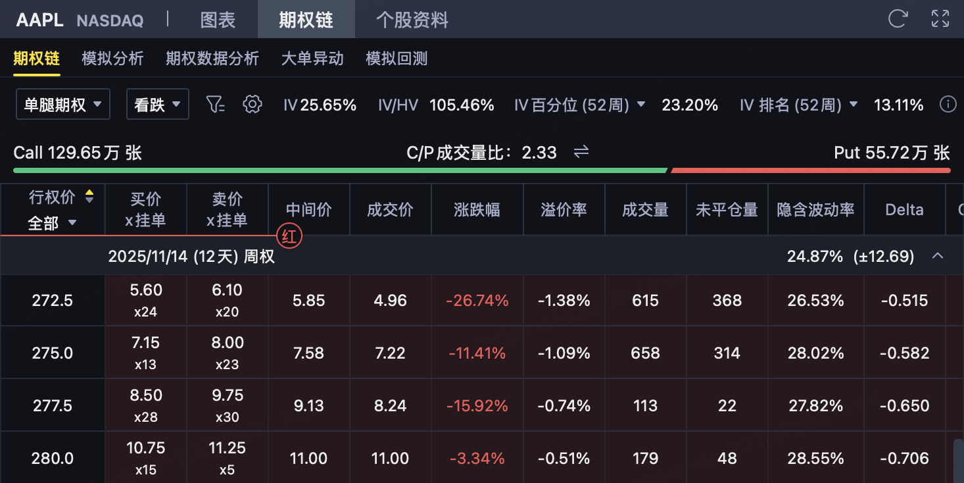This screenshot has height=483, width=964.
Task: Open the settings gear icon
Action: click(x=253, y=104)
